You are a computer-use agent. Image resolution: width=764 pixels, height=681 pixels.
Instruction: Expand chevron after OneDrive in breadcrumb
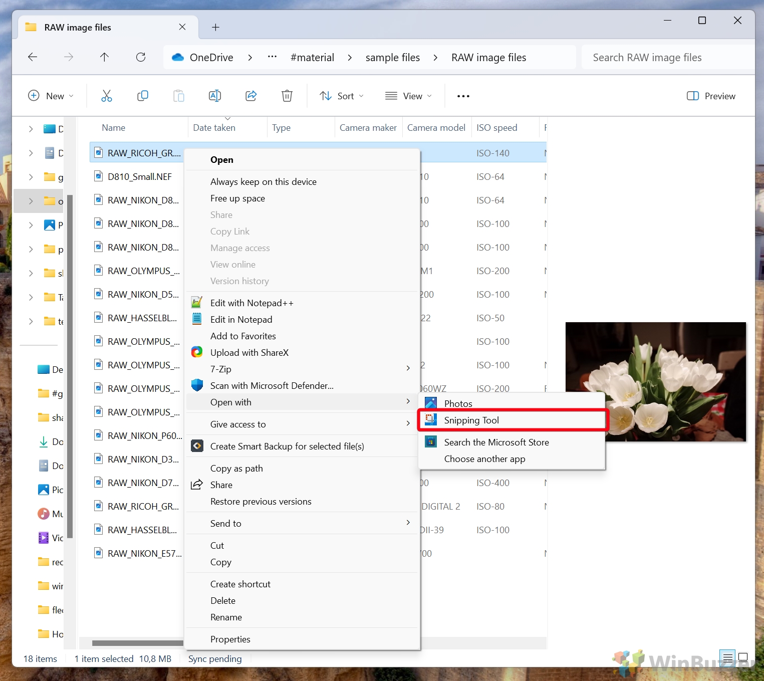250,58
